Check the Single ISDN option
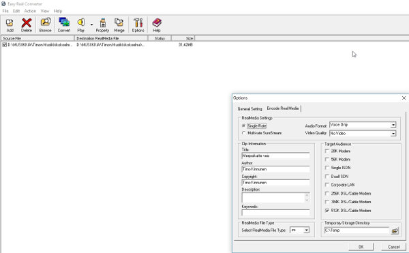Image resolution: width=409 pixels, height=253 pixels. click(327, 168)
